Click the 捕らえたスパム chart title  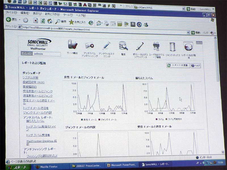(x=144, y=78)
